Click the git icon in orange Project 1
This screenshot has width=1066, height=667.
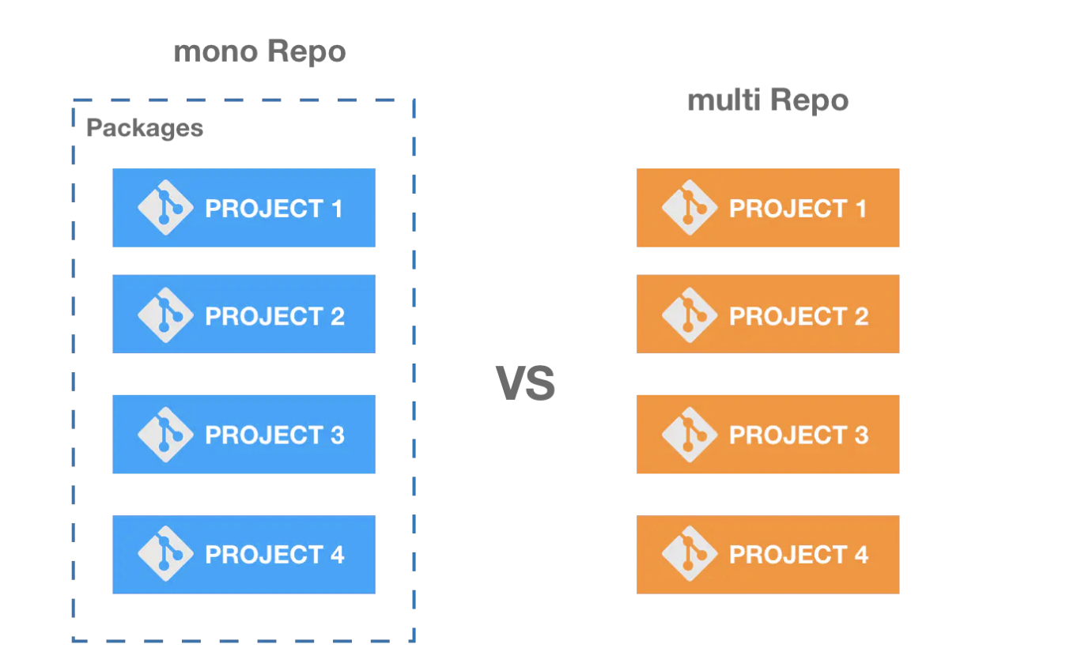tap(689, 208)
